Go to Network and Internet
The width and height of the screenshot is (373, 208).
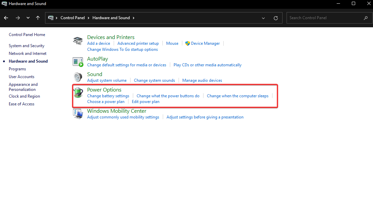tap(28, 54)
